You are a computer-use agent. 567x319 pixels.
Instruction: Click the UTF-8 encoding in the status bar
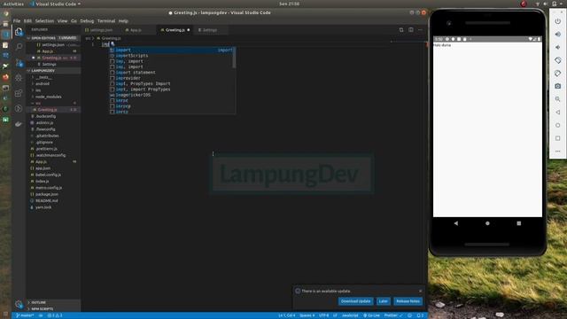323,315
